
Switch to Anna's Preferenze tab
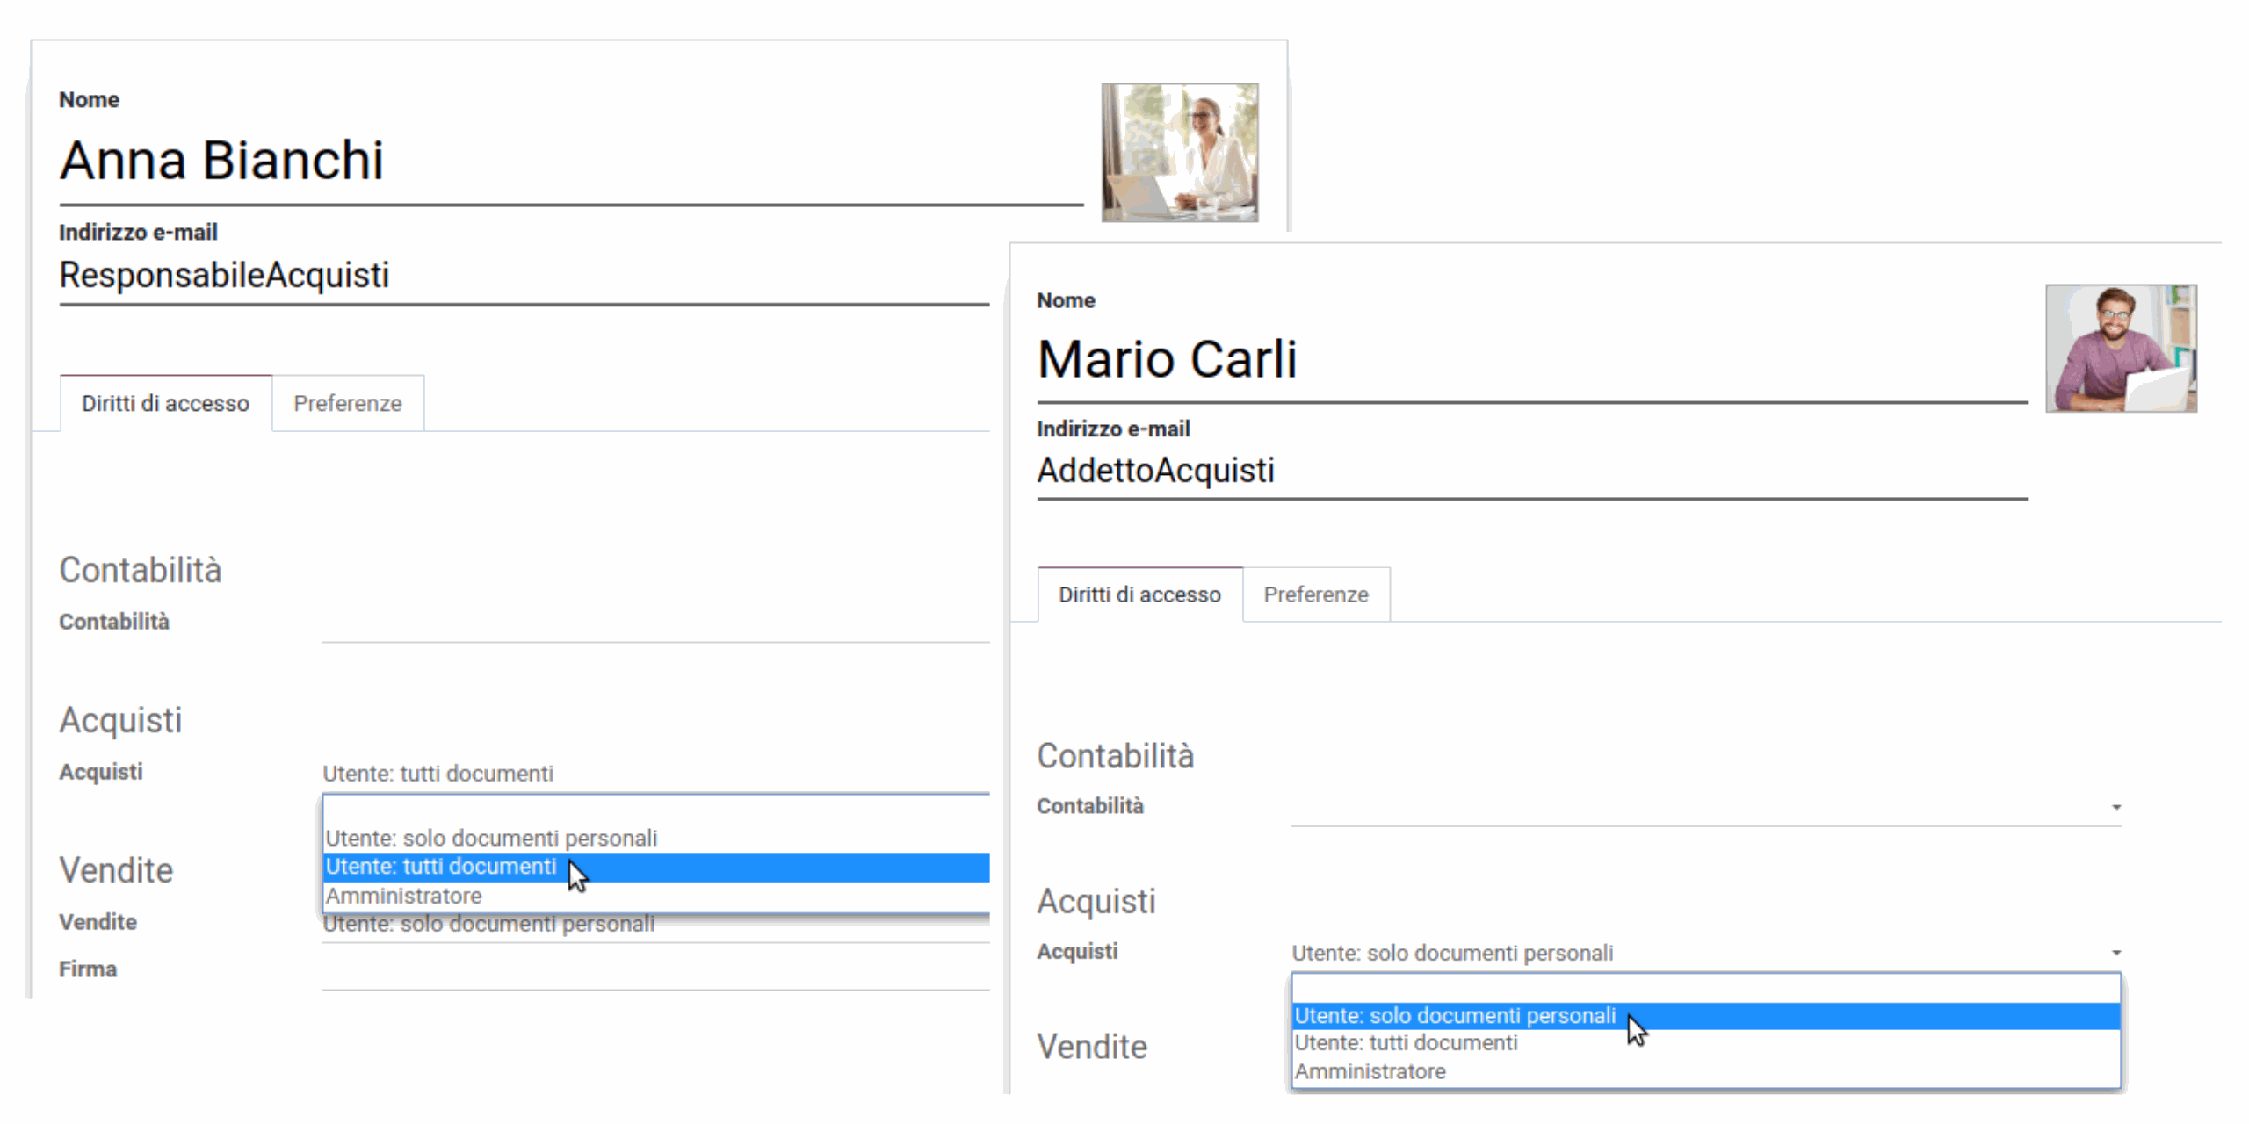tap(347, 403)
